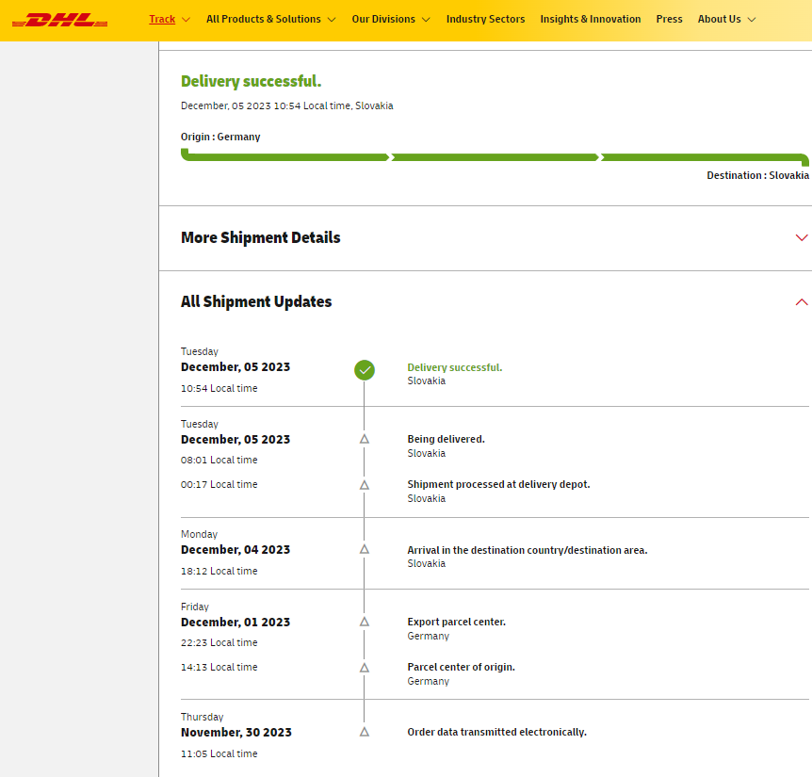Image resolution: width=812 pixels, height=777 pixels.
Task: Expand the About Us menu
Action: tap(726, 19)
